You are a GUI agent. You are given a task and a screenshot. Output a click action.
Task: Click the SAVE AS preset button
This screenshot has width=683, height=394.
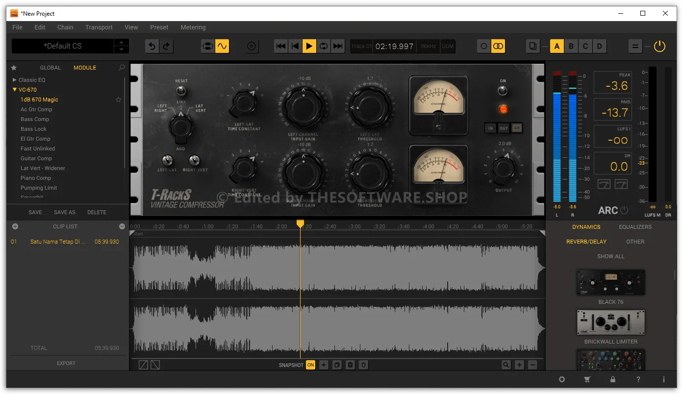tap(65, 212)
